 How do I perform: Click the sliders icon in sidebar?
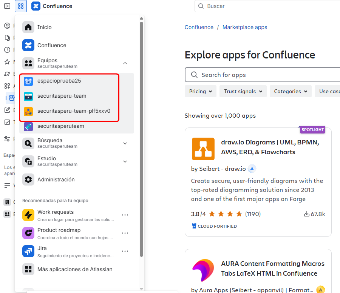[x=7, y=138]
